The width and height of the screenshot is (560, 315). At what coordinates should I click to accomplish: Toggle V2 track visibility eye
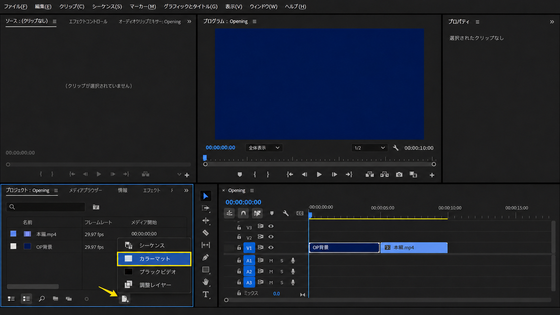(x=271, y=237)
